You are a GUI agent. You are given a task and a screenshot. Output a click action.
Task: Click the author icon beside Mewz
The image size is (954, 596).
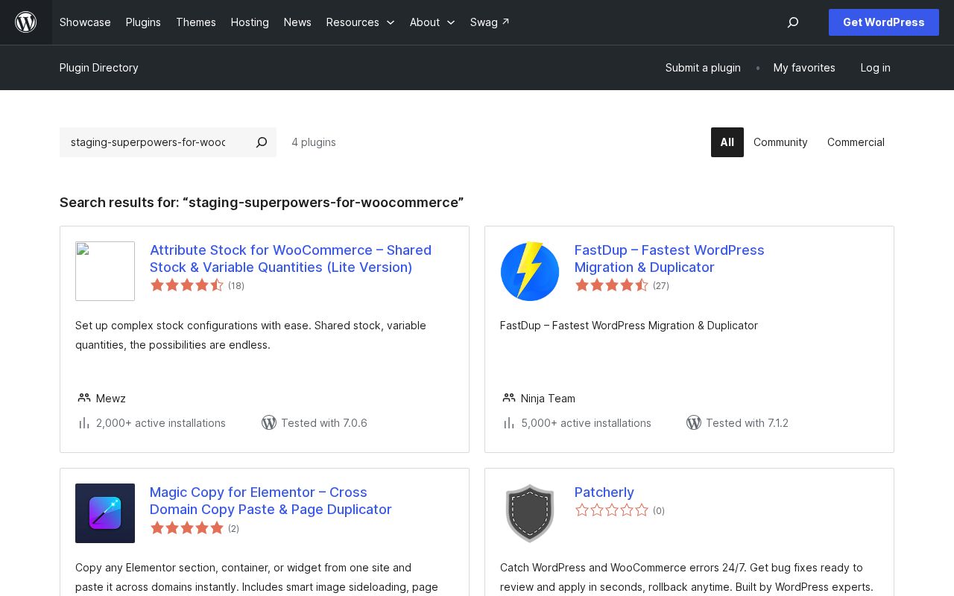coord(84,398)
